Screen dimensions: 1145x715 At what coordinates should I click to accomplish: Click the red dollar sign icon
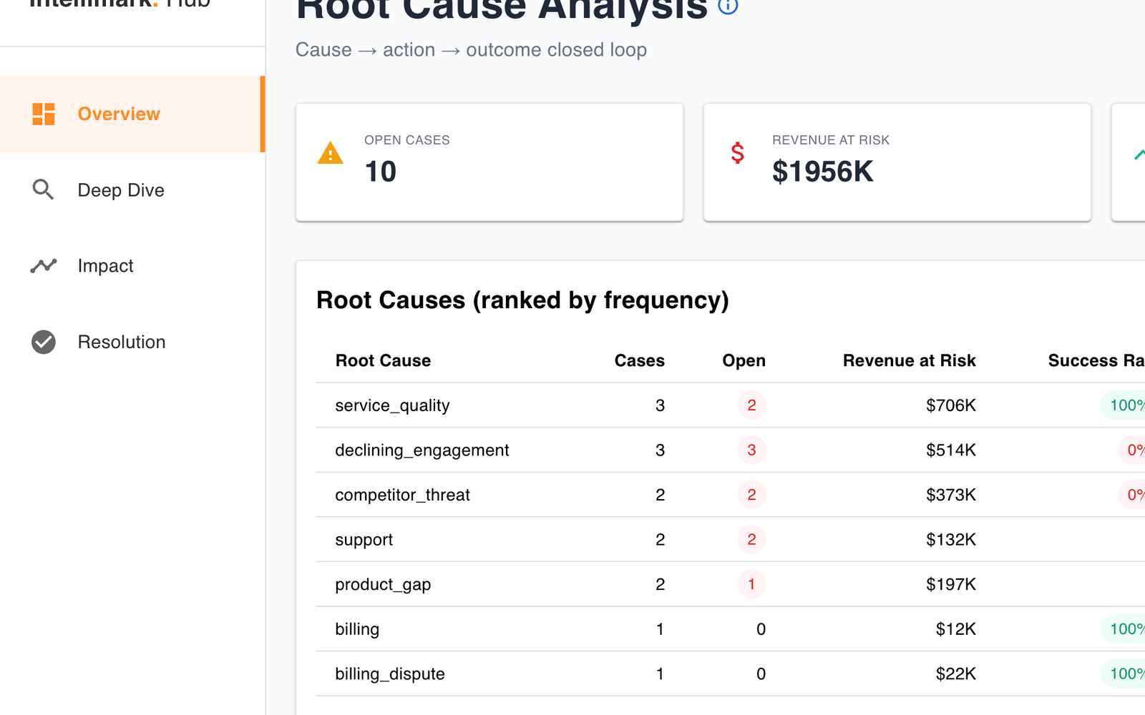coord(737,153)
